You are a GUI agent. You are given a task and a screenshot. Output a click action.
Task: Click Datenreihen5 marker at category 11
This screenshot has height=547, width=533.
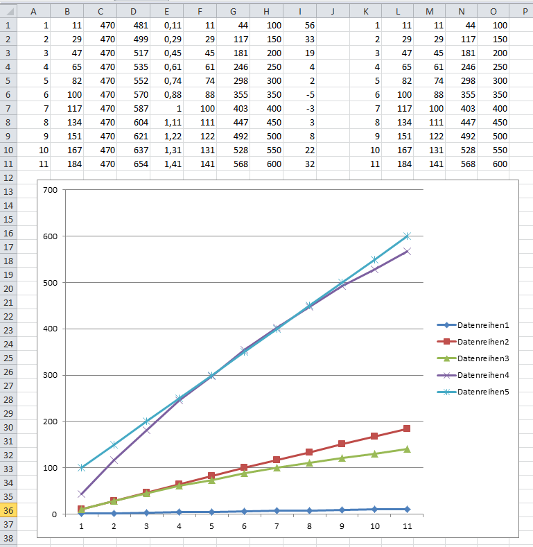point(407,236)
